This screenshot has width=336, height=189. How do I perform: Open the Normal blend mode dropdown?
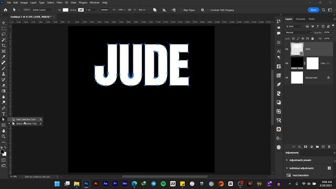299,33
